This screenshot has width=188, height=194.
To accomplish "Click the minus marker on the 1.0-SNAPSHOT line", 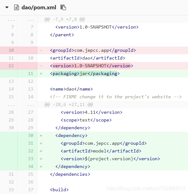I will (41, 66).
